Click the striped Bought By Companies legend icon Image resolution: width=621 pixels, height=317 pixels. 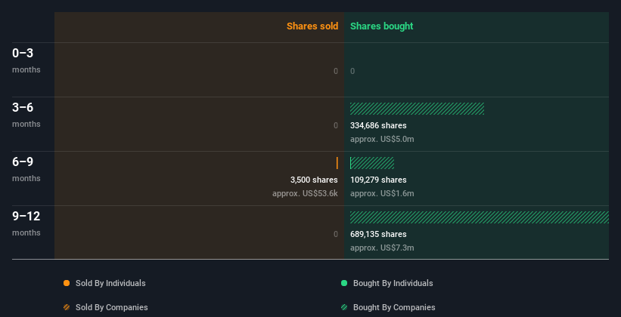tap(344, 307)
